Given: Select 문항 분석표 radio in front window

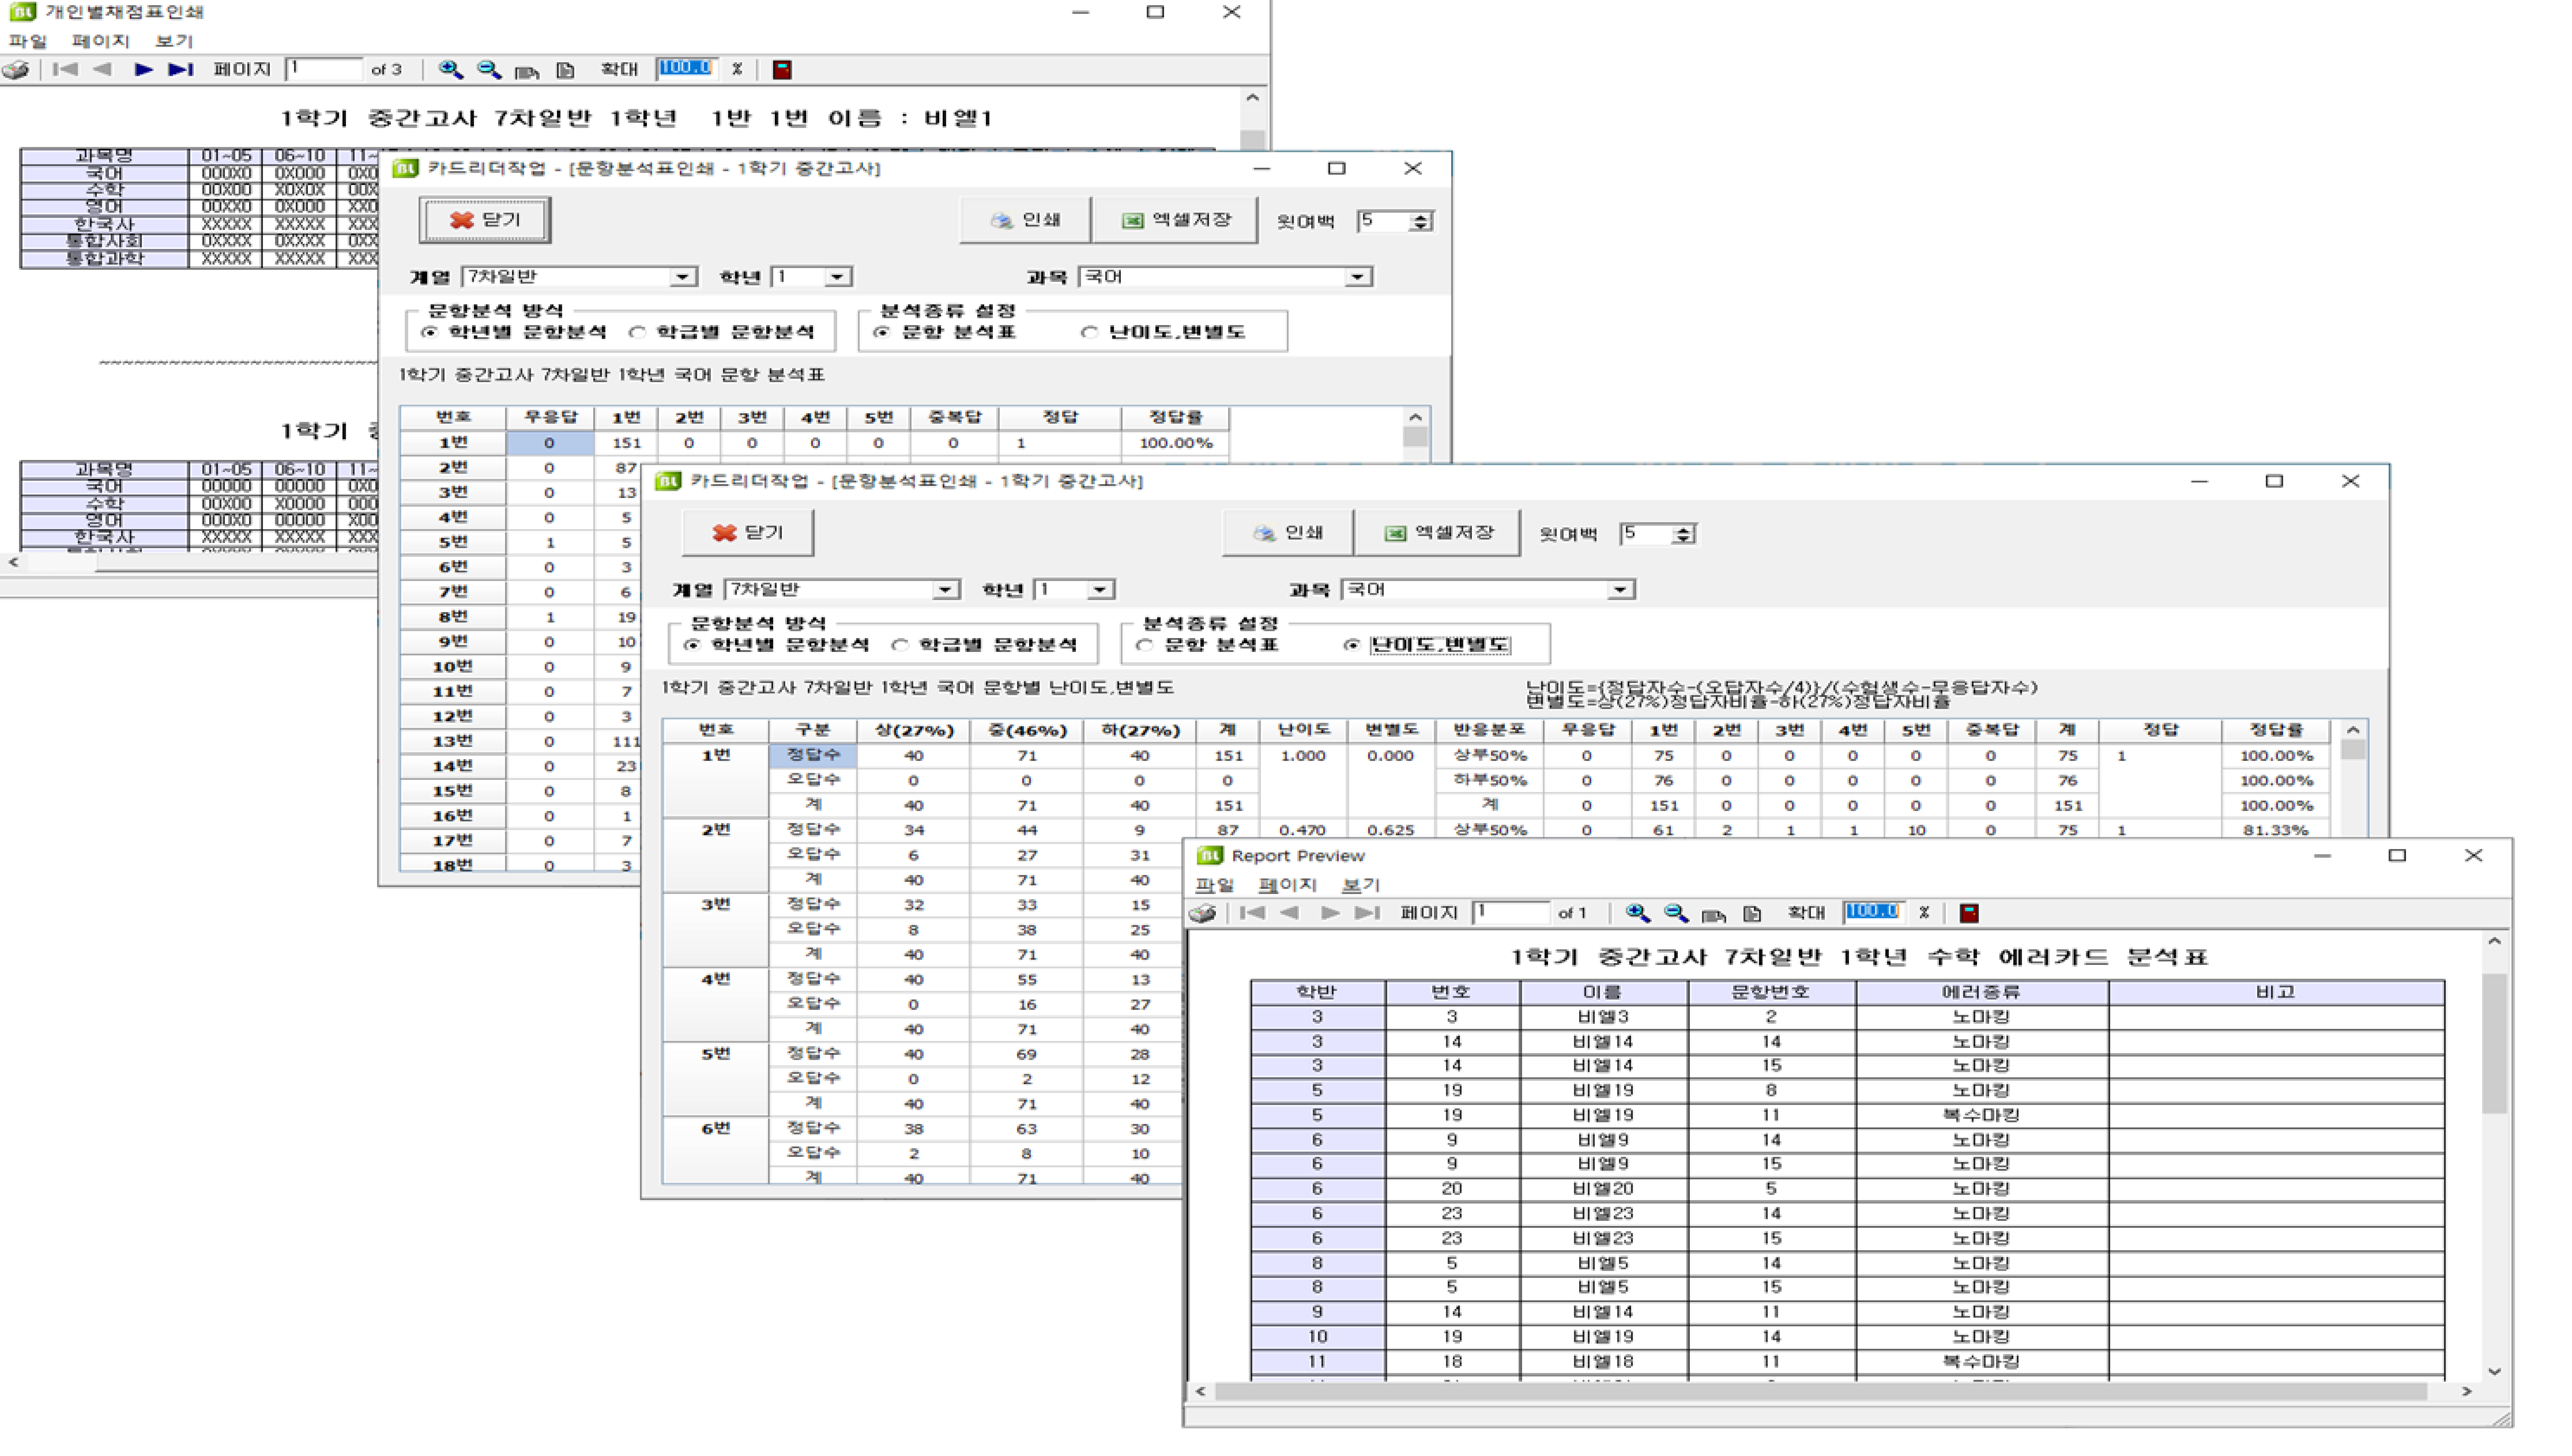Looking at the screenshot, I should 1145,645.
